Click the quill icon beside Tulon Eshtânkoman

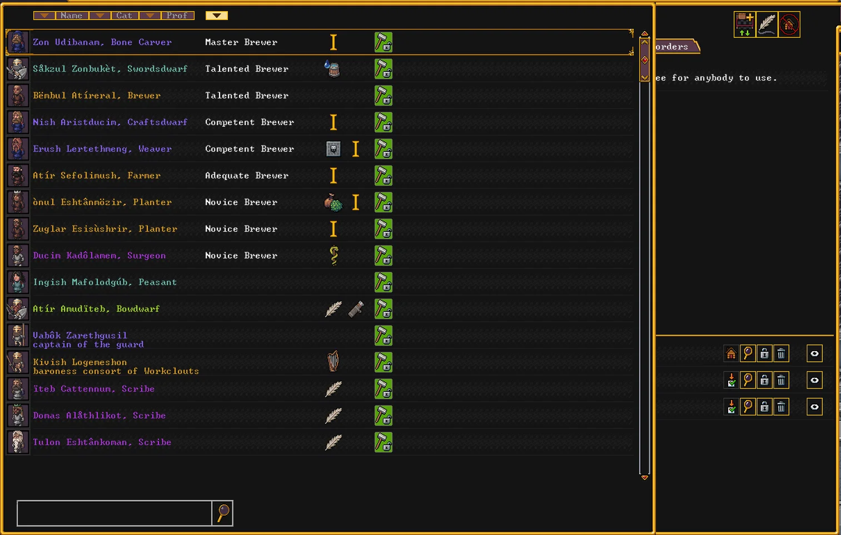coord(334,442)
